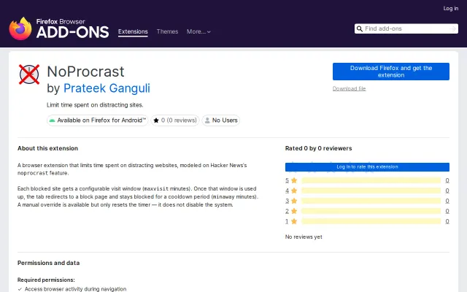Click the NoProcrast extension icon
This screenshot has height=292, width=467.
[x=29, y=74]
